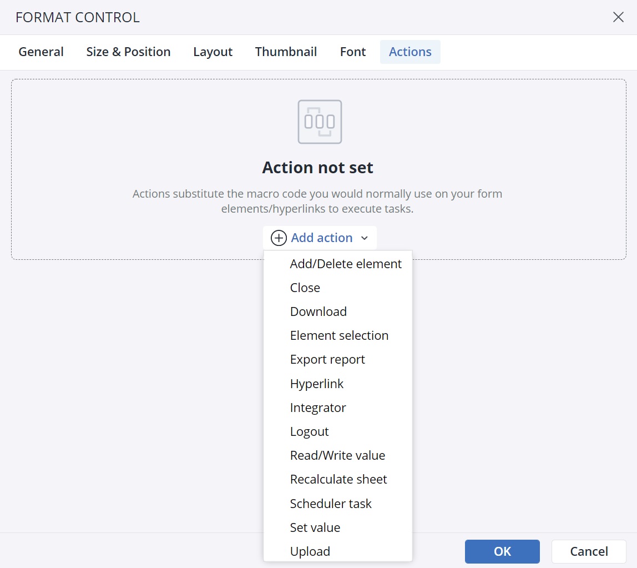Click the Actions tab
This screenshot has width=637, height=568.
click(x=410, y=52)
